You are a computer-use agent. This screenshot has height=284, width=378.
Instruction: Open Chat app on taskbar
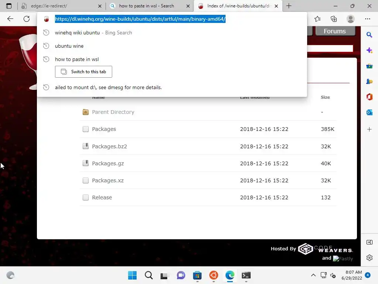181,275
